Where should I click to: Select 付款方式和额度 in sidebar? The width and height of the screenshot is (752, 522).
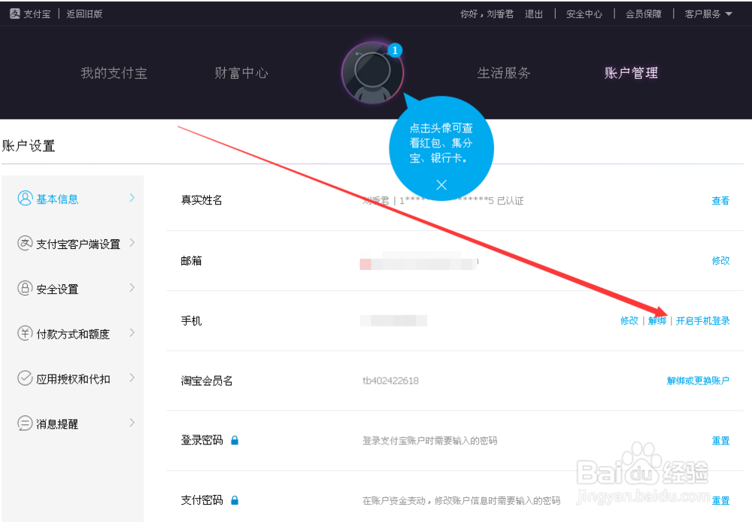72,333
